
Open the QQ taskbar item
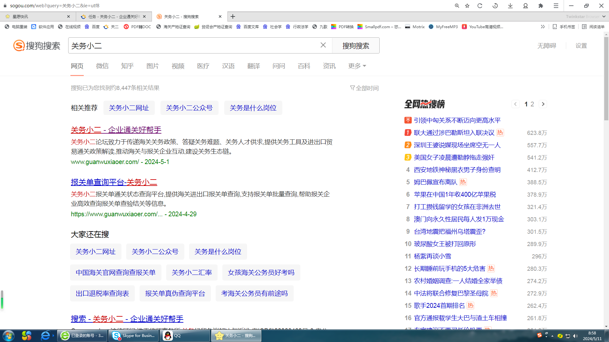point(186,336)
